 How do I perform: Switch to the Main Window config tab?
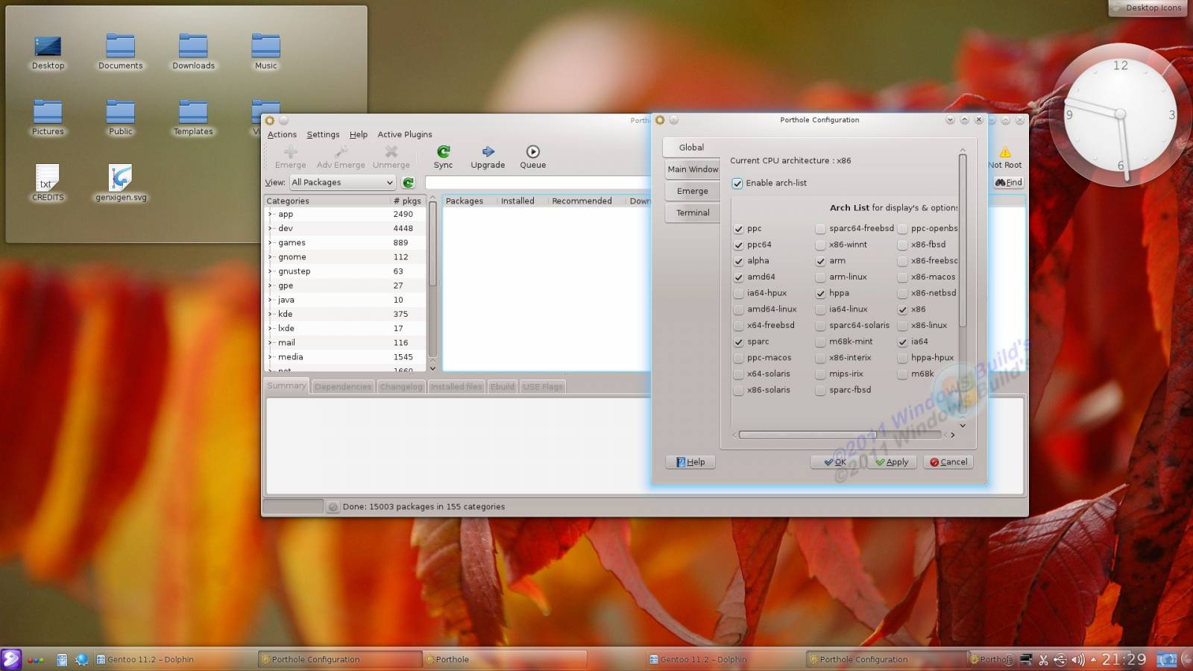pyautogui.click(x=693, y=169)
